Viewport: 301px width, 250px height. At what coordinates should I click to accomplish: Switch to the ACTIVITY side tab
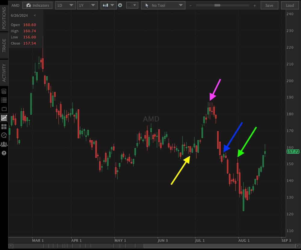tap(4, 73)
